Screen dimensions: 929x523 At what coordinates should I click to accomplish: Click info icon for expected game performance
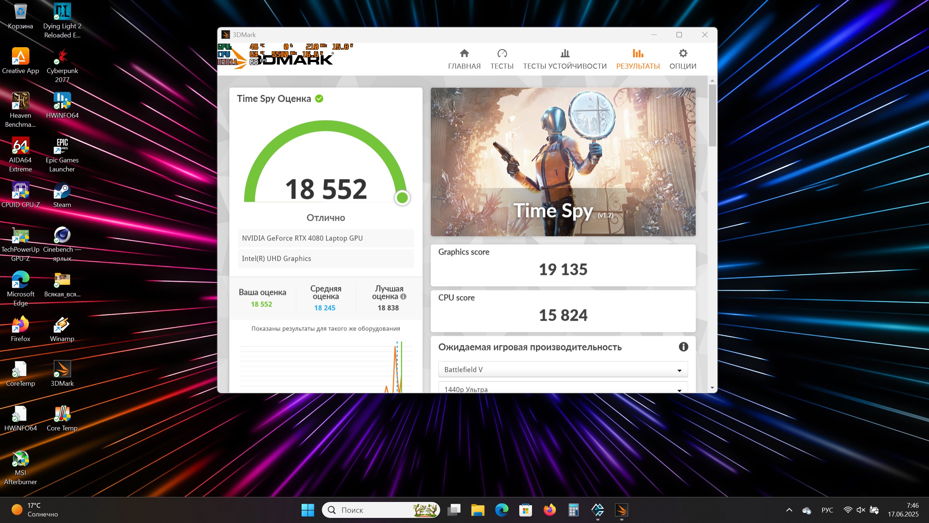(683, 347)
